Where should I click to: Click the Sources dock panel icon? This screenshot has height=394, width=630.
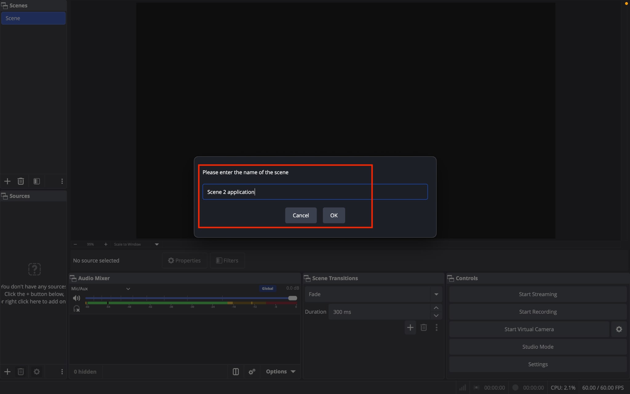click(4, 196)
